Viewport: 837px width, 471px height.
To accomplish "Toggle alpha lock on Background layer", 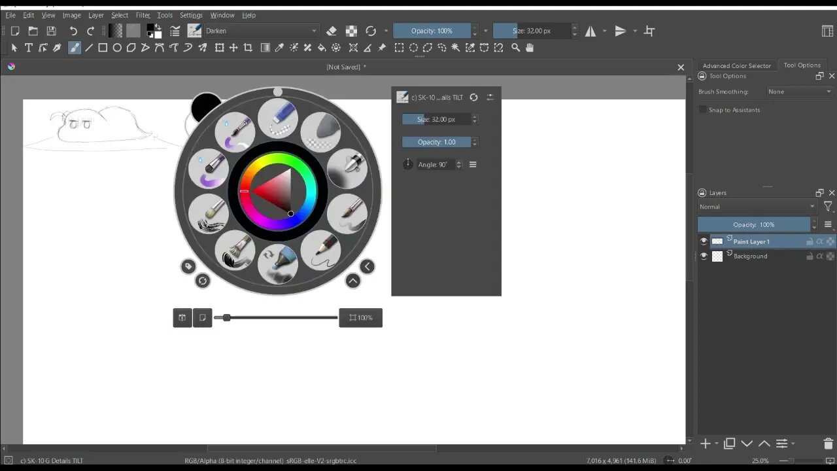I will 820,256.
